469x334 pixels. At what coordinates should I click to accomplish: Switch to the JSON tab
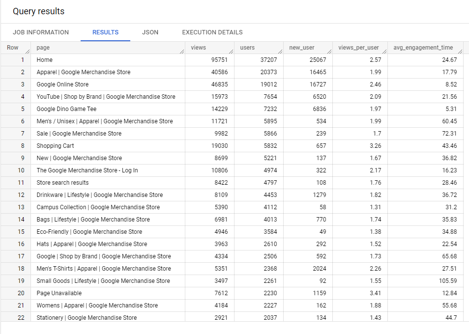pos(150,32)
